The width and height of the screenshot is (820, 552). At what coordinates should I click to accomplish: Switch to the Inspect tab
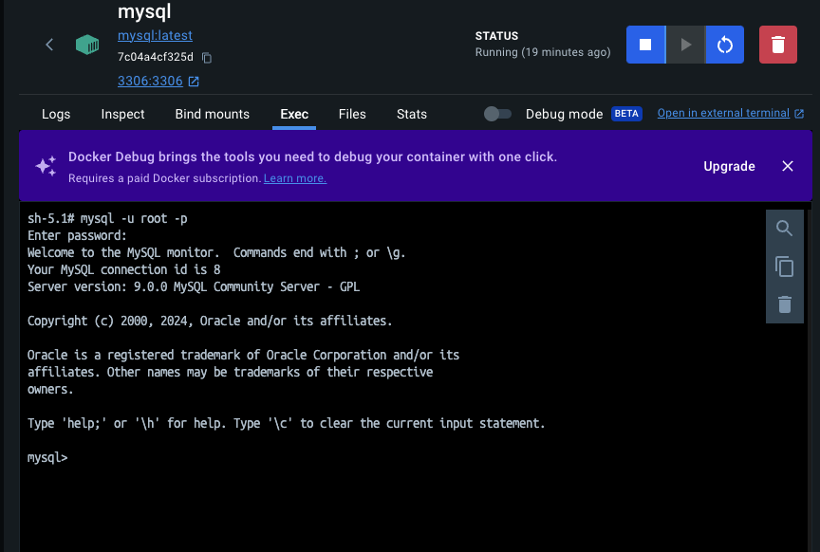(122, 114)
